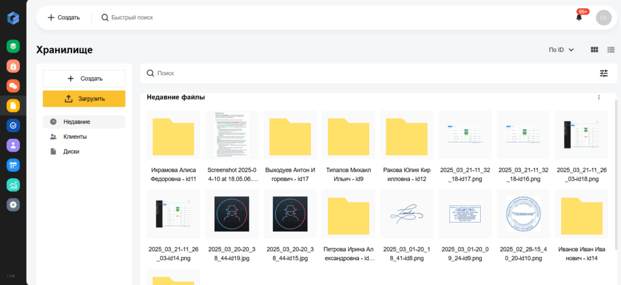Image resolution: width=621 pixels, height=285 pixels.
Task: Open the chat bubbles sidebar icon
Action: 13,86
